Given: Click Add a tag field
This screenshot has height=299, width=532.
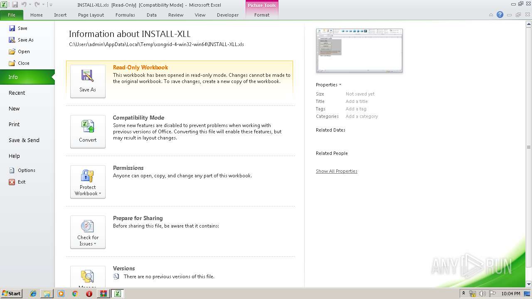Looking at the screenshot, I should click(x=356, y=109).
